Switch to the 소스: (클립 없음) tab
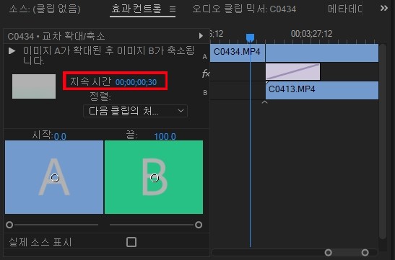395x260 pixels. tap(45, 9)
